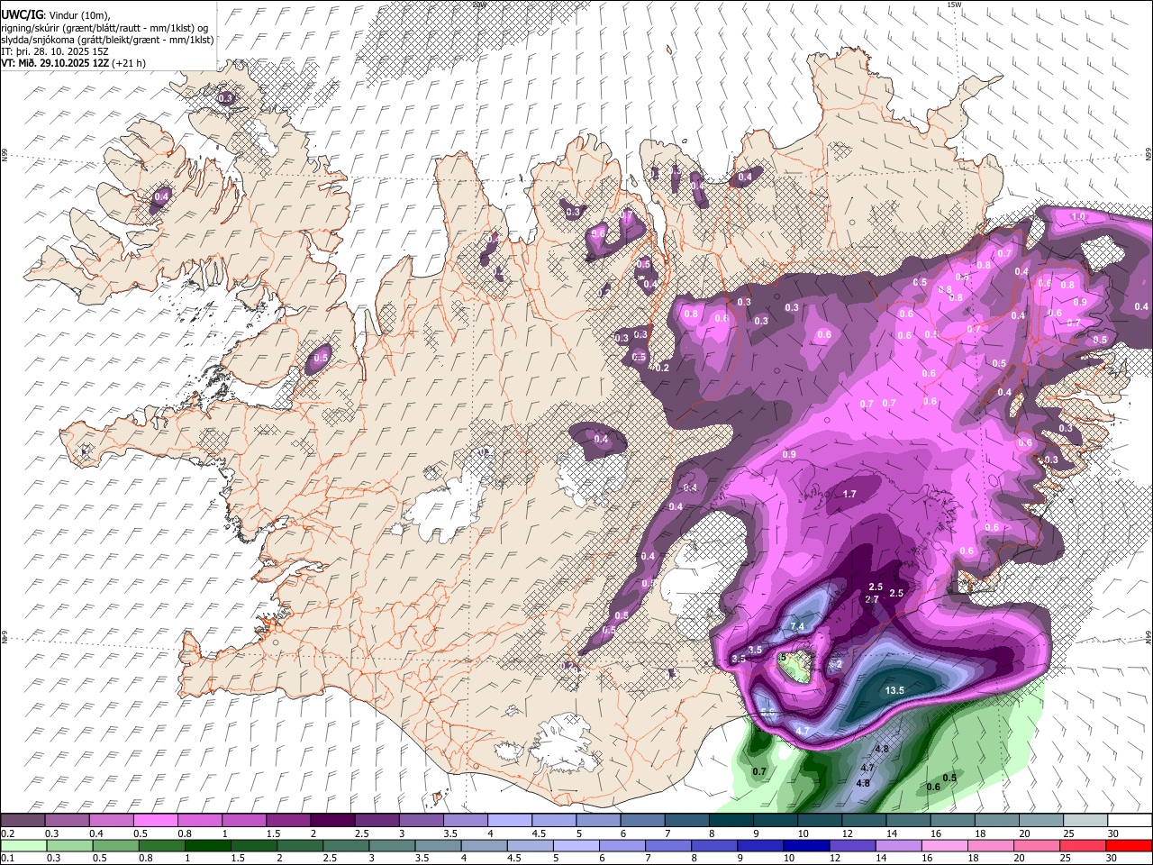The height and width of the screenshot is (865, 1153).
Task: Click the '20W' longitude label at the top
Action: (479, 5)
